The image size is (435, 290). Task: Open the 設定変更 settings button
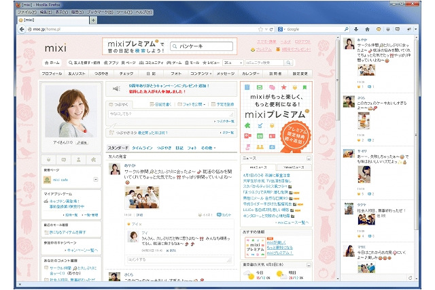pyautogui.click(x=300, y=74)
